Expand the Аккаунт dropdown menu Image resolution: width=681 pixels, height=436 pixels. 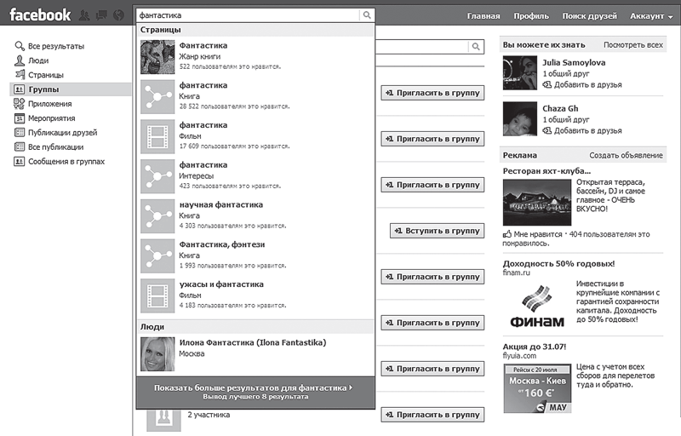click(651, 16)
